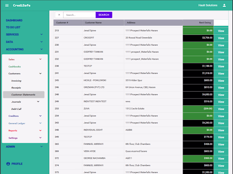Expand the Creditors chevron
The width and height of the screenshot is (233, 174).
click(x=40, y=116)
